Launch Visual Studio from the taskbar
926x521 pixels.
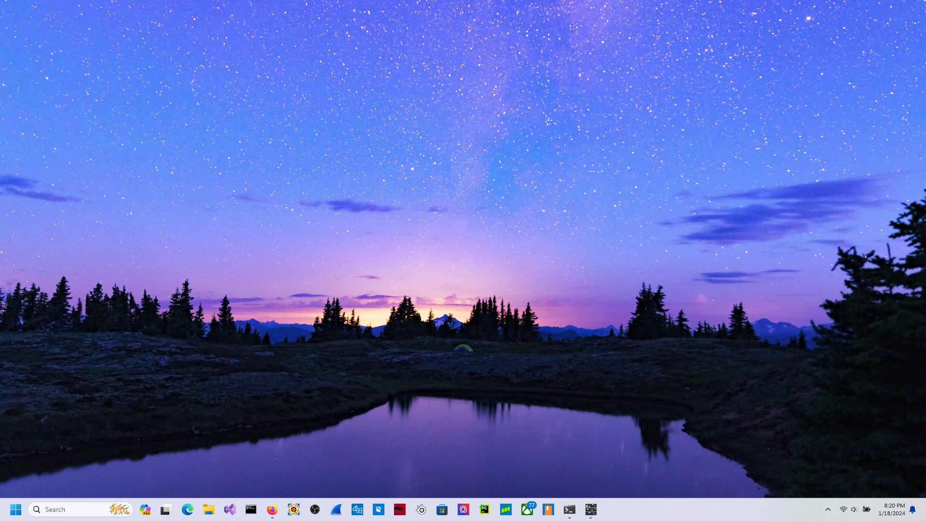[x=230, y=509]
